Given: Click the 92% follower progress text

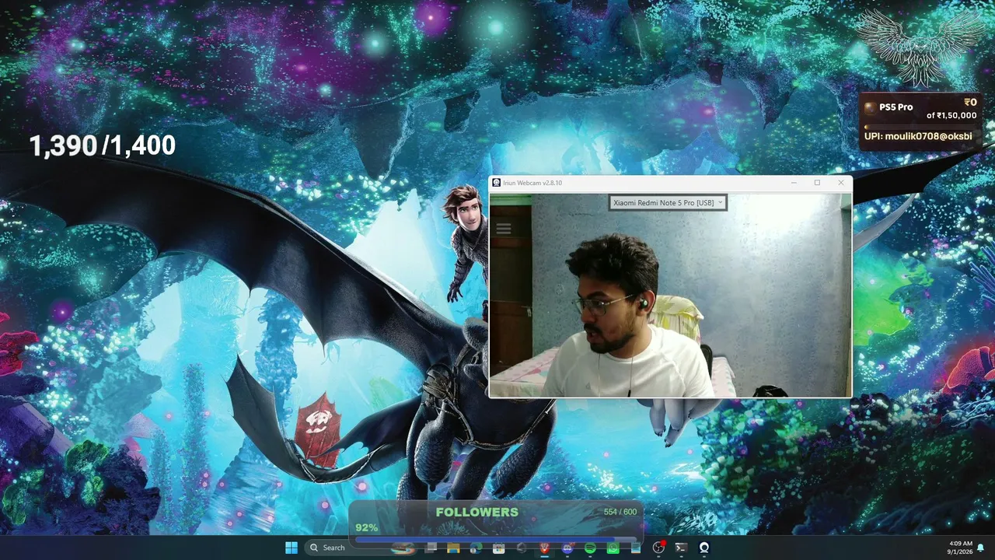Looking at the screenshot, I should tap(367, 527).
